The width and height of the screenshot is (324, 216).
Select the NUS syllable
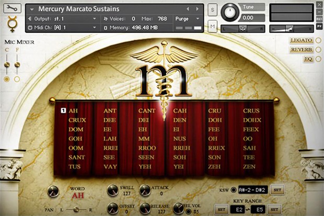click(x=180, y=139)
